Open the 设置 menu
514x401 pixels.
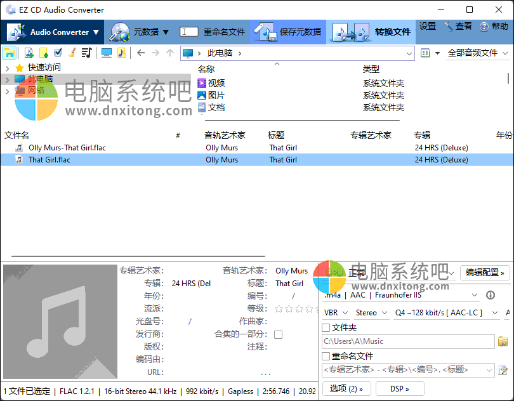[x=428, y=26]
